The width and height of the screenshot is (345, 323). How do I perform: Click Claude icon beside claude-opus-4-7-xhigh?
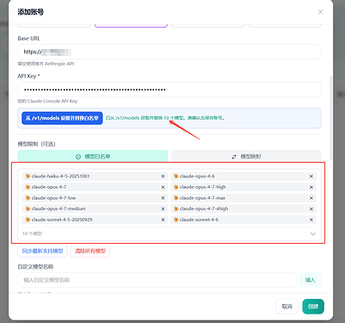coord(176,208)
